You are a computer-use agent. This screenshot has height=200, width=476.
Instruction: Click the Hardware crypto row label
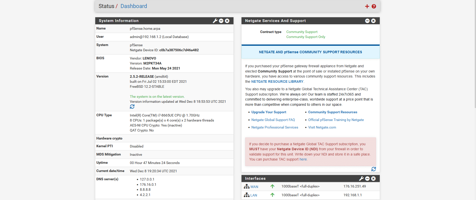tap(109, 138)
